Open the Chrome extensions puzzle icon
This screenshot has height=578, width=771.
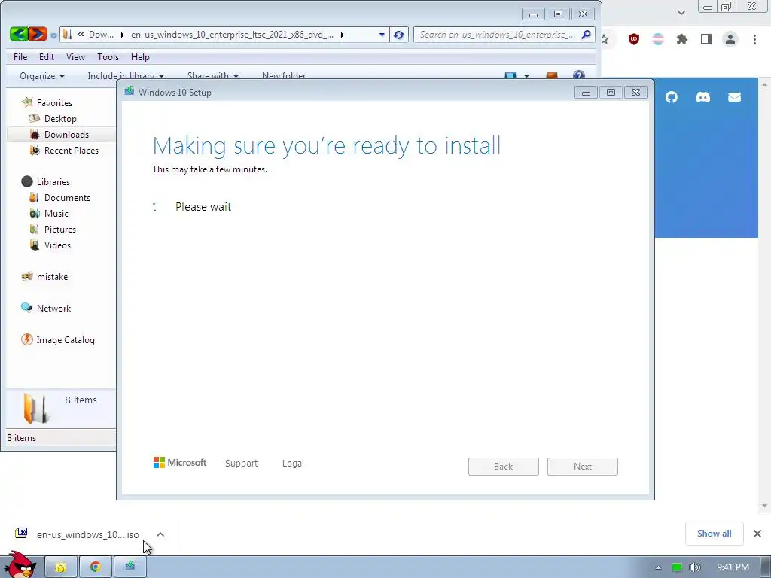(681, 39)
